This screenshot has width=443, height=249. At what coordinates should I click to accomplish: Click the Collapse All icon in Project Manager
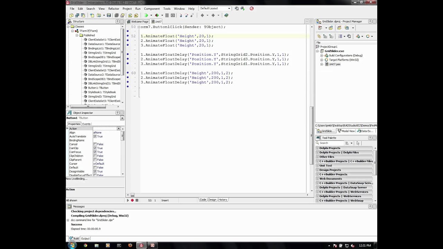331,36
